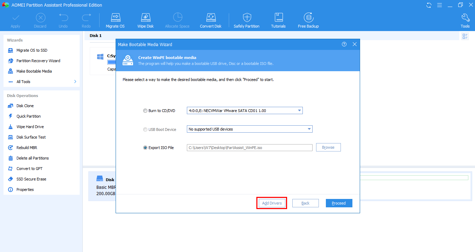Select the USB Boot Device radio button
Screen dimensions: 475x252
(145, 129)
